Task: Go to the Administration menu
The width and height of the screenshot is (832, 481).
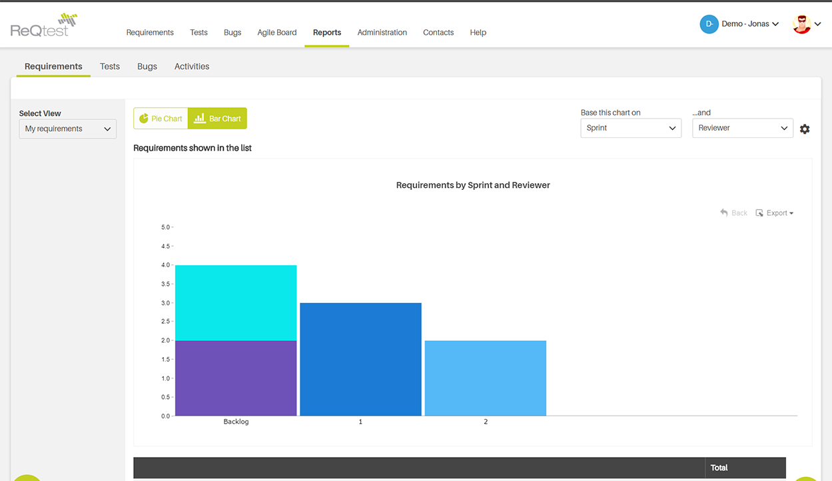Action: [382, 33]
